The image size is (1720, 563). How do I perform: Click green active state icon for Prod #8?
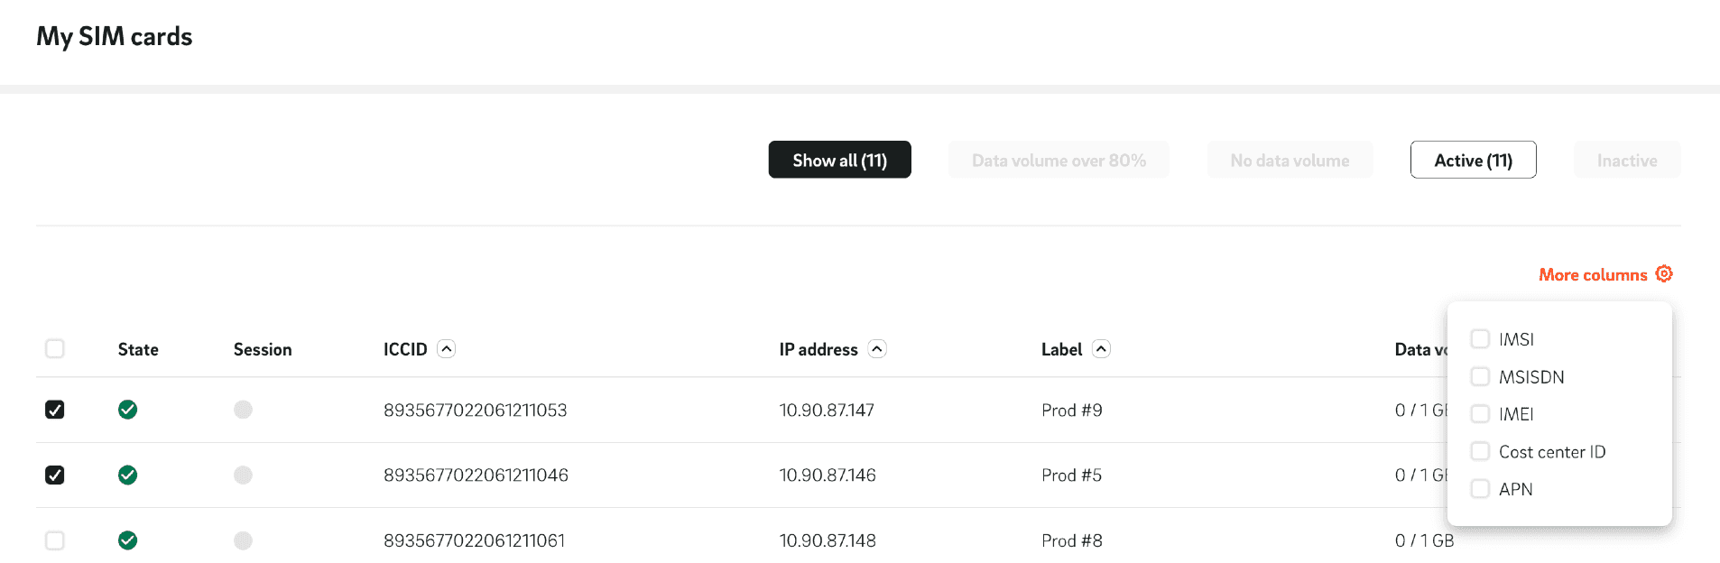click(x=128, y=540)
